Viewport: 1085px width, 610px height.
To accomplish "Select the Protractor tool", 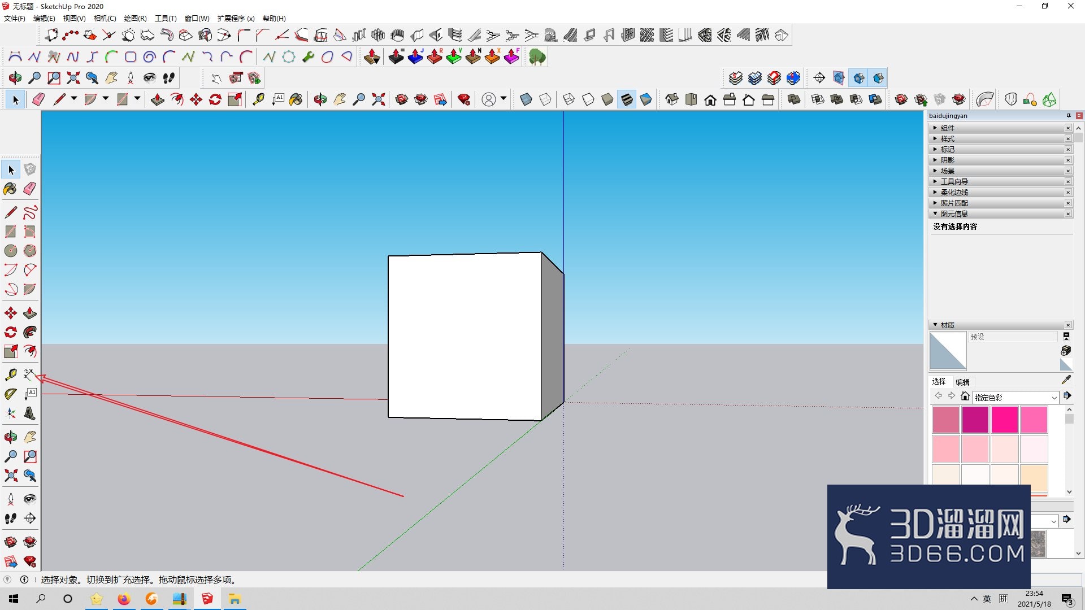I will pos(11,394).
